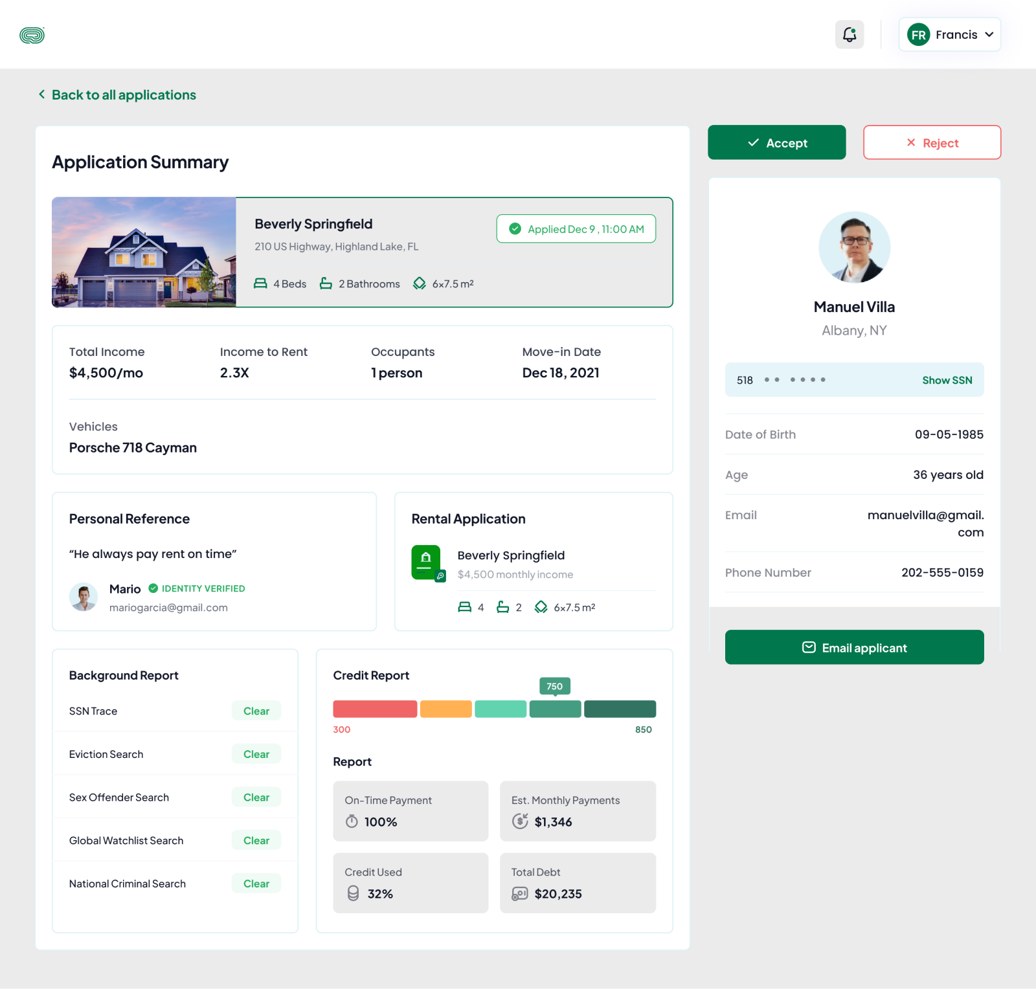This screenshot has width=1036, height=989.
Task: Go back to all applications
Action: [117, 94]
